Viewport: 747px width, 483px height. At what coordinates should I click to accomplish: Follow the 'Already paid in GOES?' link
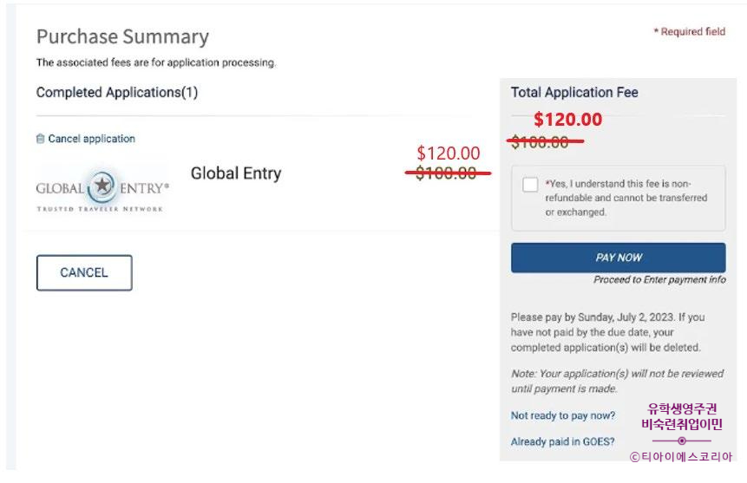(x=563, y=441)
